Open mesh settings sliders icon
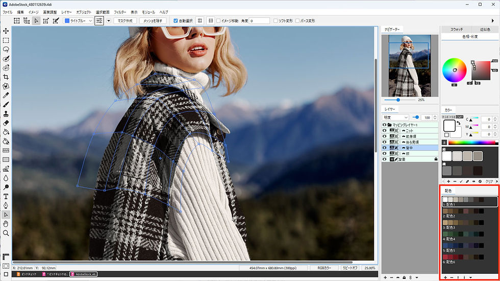The image size is (500, 281). 99,21
